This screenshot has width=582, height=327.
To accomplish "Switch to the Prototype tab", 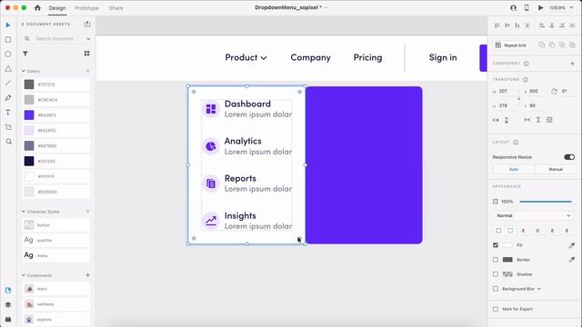I will (x=87, y=8).
